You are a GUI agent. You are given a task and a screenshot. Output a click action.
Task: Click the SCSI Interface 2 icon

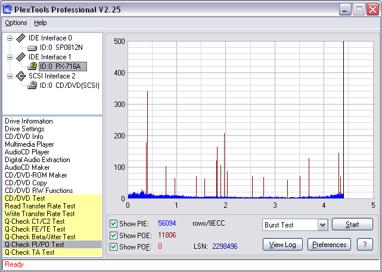[x=21, y=76]
